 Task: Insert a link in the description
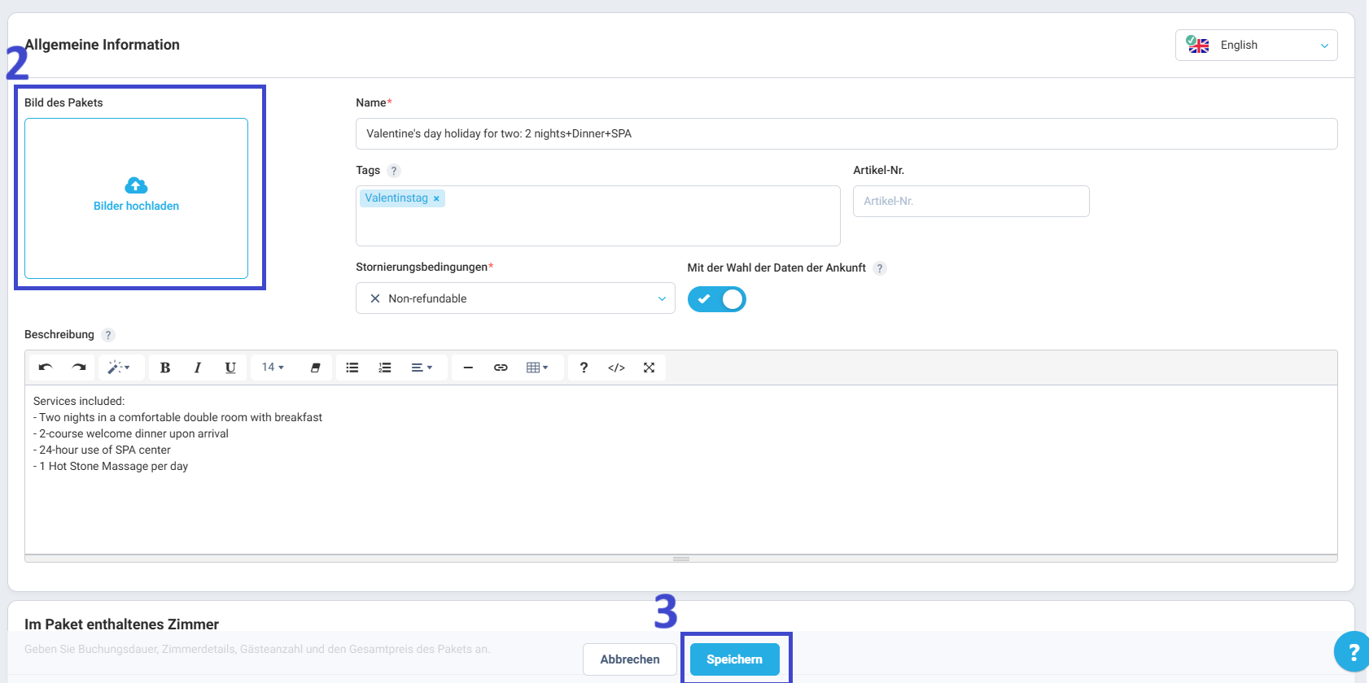click(501, 368)
